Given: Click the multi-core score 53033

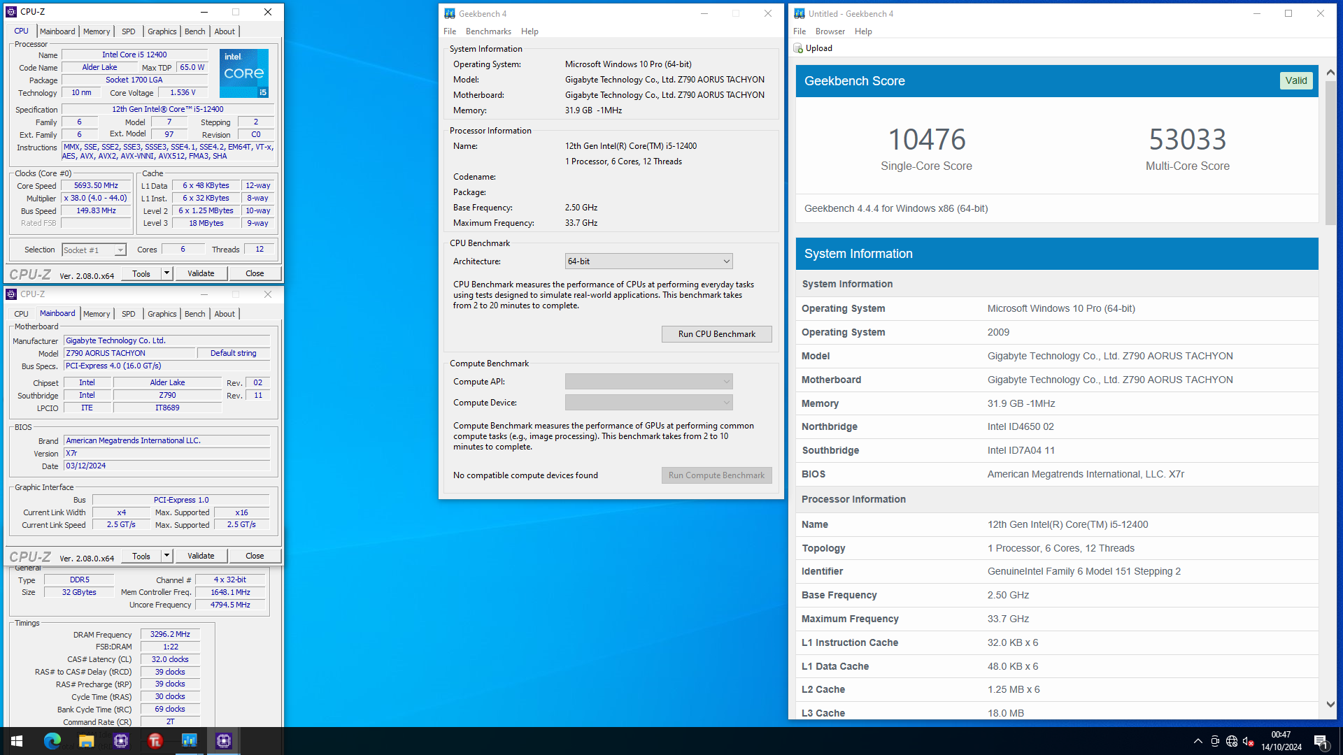Looking at the screenshot, I should coord(1188,140).
